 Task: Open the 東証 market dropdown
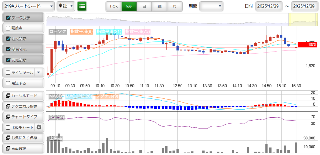tap(66, 6)
